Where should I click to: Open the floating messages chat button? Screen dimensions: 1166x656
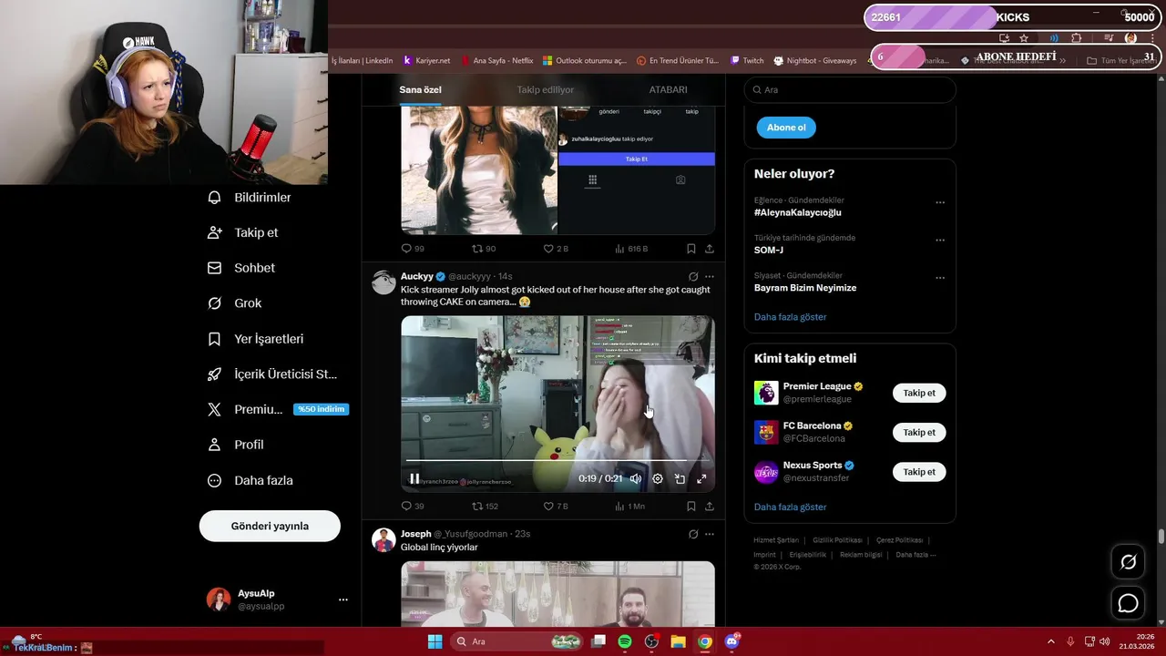[x=1128, y=603]
